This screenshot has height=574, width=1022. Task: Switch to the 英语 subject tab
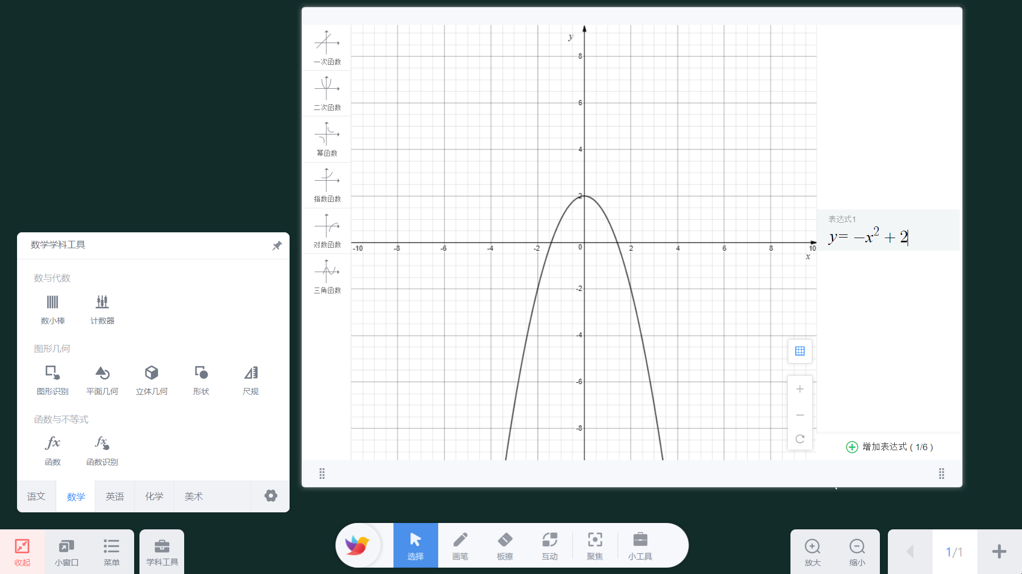click(115, 496)
